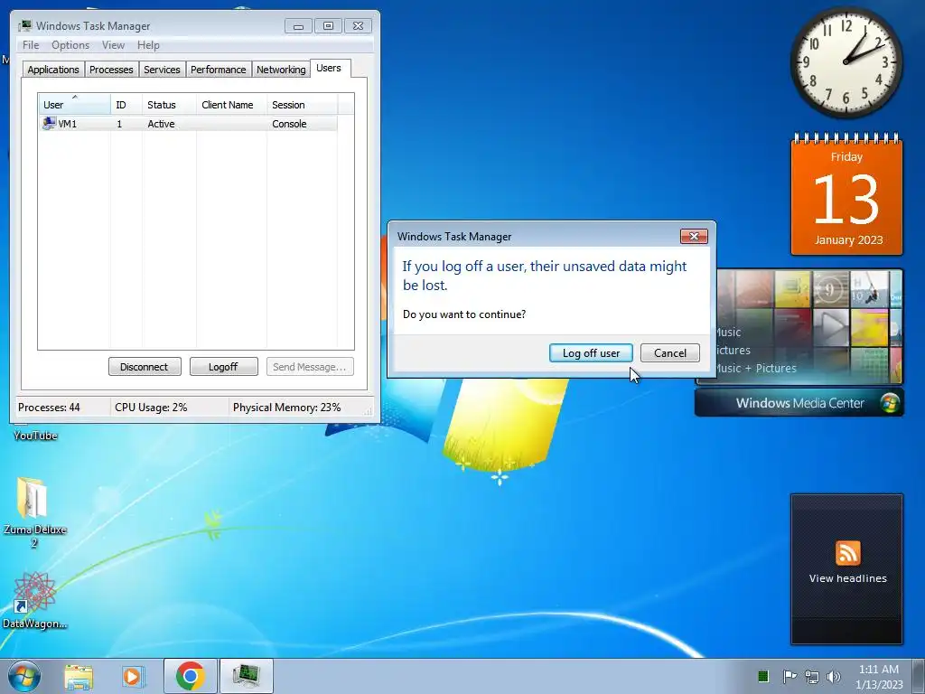Screen dimensions: 925x694
Task: Switch to the Processes tab
Action: [x=111, y=69]
